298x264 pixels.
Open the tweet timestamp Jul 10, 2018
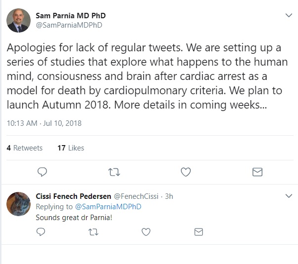44,123
